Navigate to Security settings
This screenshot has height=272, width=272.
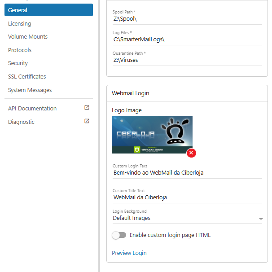click(x=18, y=63)
